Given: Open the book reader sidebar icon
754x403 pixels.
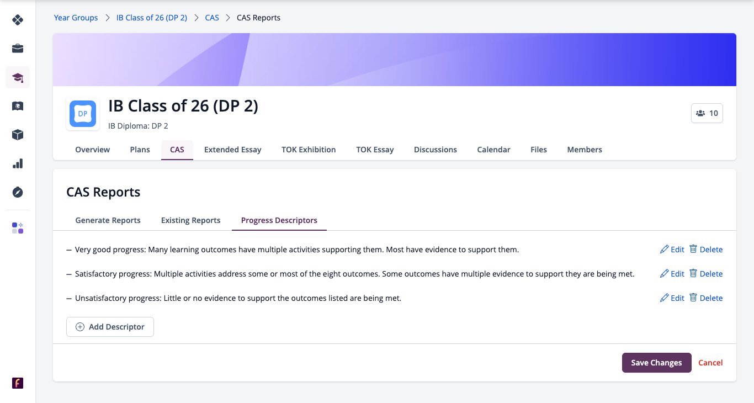Looking at the screenshot, I should tap(18, 106).
